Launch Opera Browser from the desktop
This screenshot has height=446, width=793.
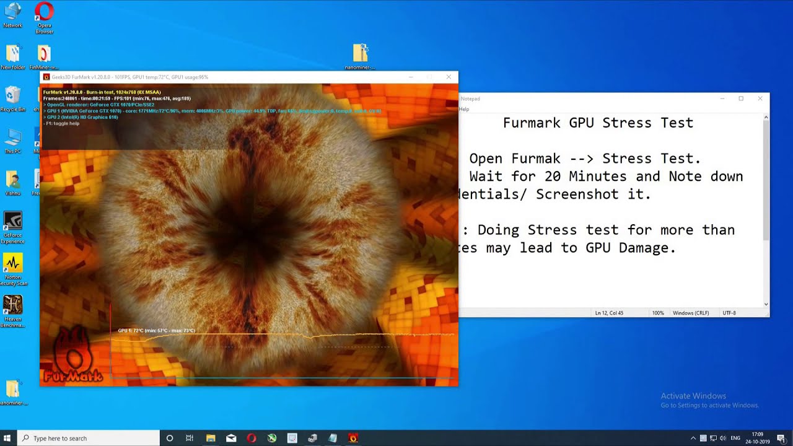[x=44, y=17]
